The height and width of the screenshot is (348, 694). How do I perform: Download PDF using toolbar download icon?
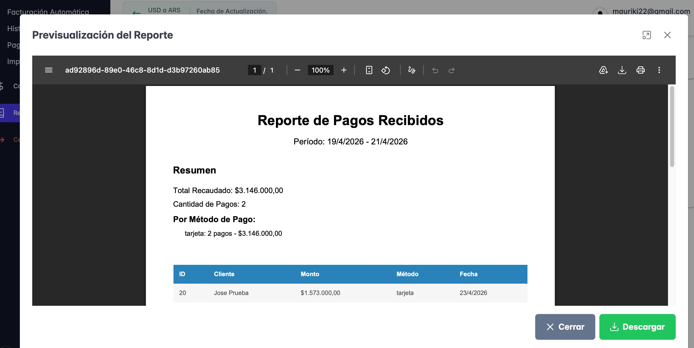click(622, 70)
